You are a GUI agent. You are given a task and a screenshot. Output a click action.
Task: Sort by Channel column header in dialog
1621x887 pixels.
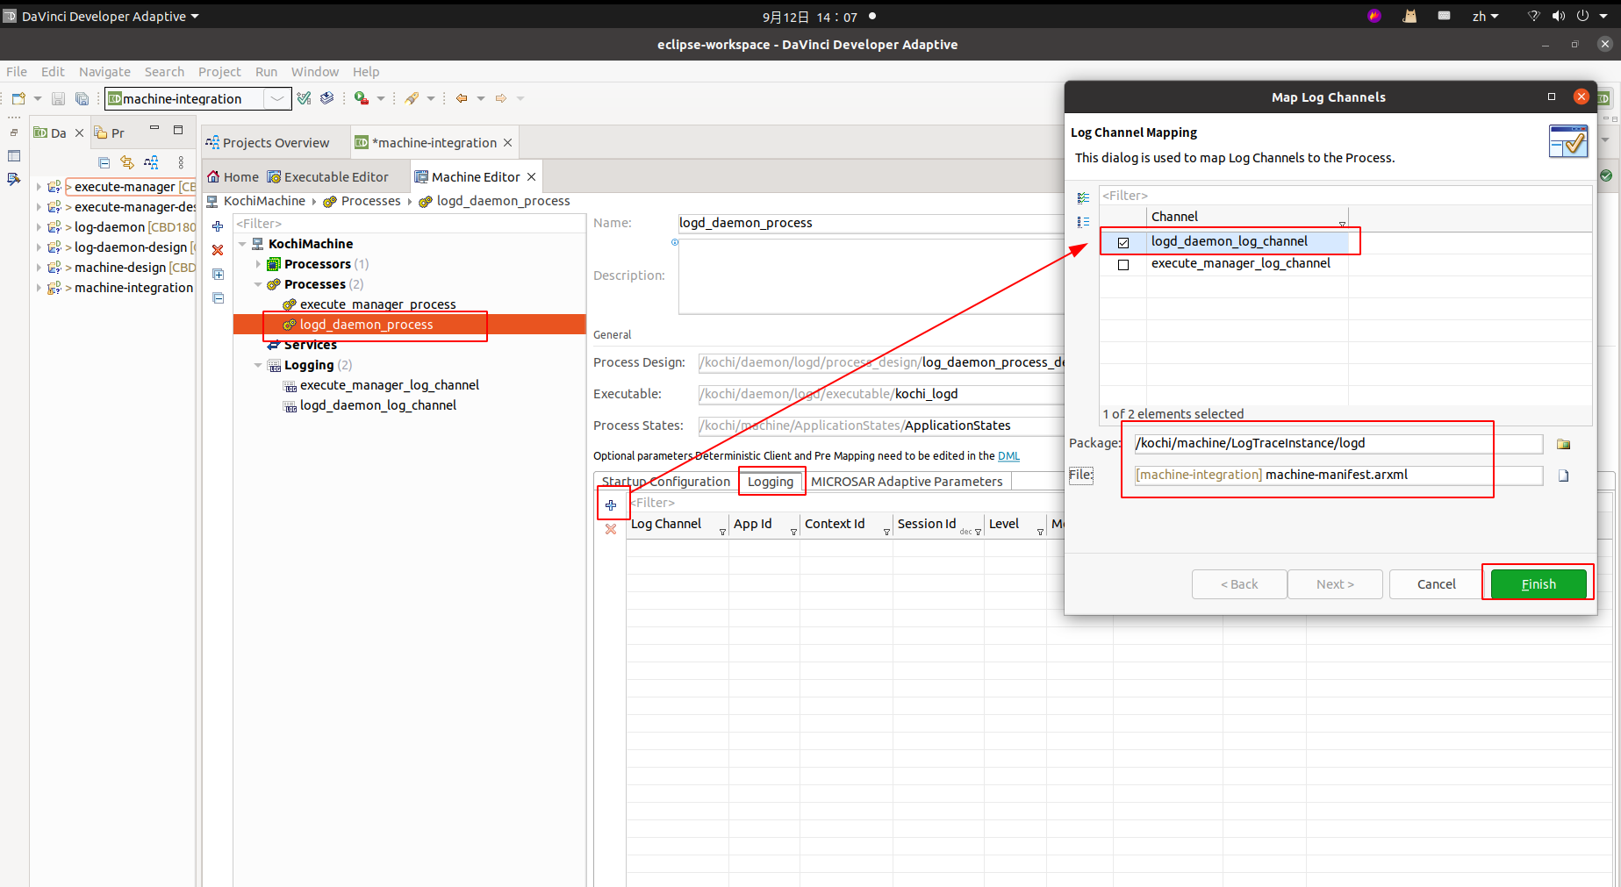pyautogui.click(x=1247, y=217)
